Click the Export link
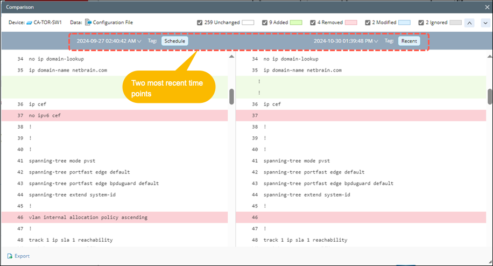Screen dimensions: 493x266 coord(22,256)
